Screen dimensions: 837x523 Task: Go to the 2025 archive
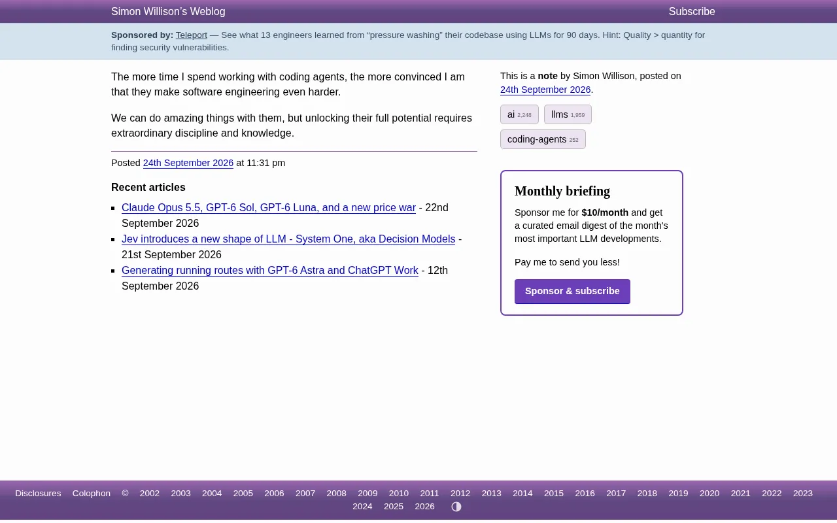coord(394,507)
